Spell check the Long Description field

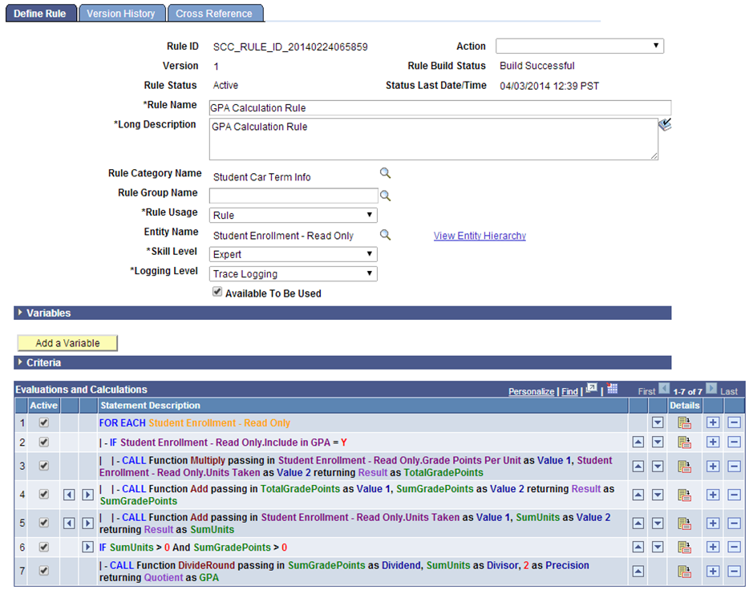tap(666, 124)
